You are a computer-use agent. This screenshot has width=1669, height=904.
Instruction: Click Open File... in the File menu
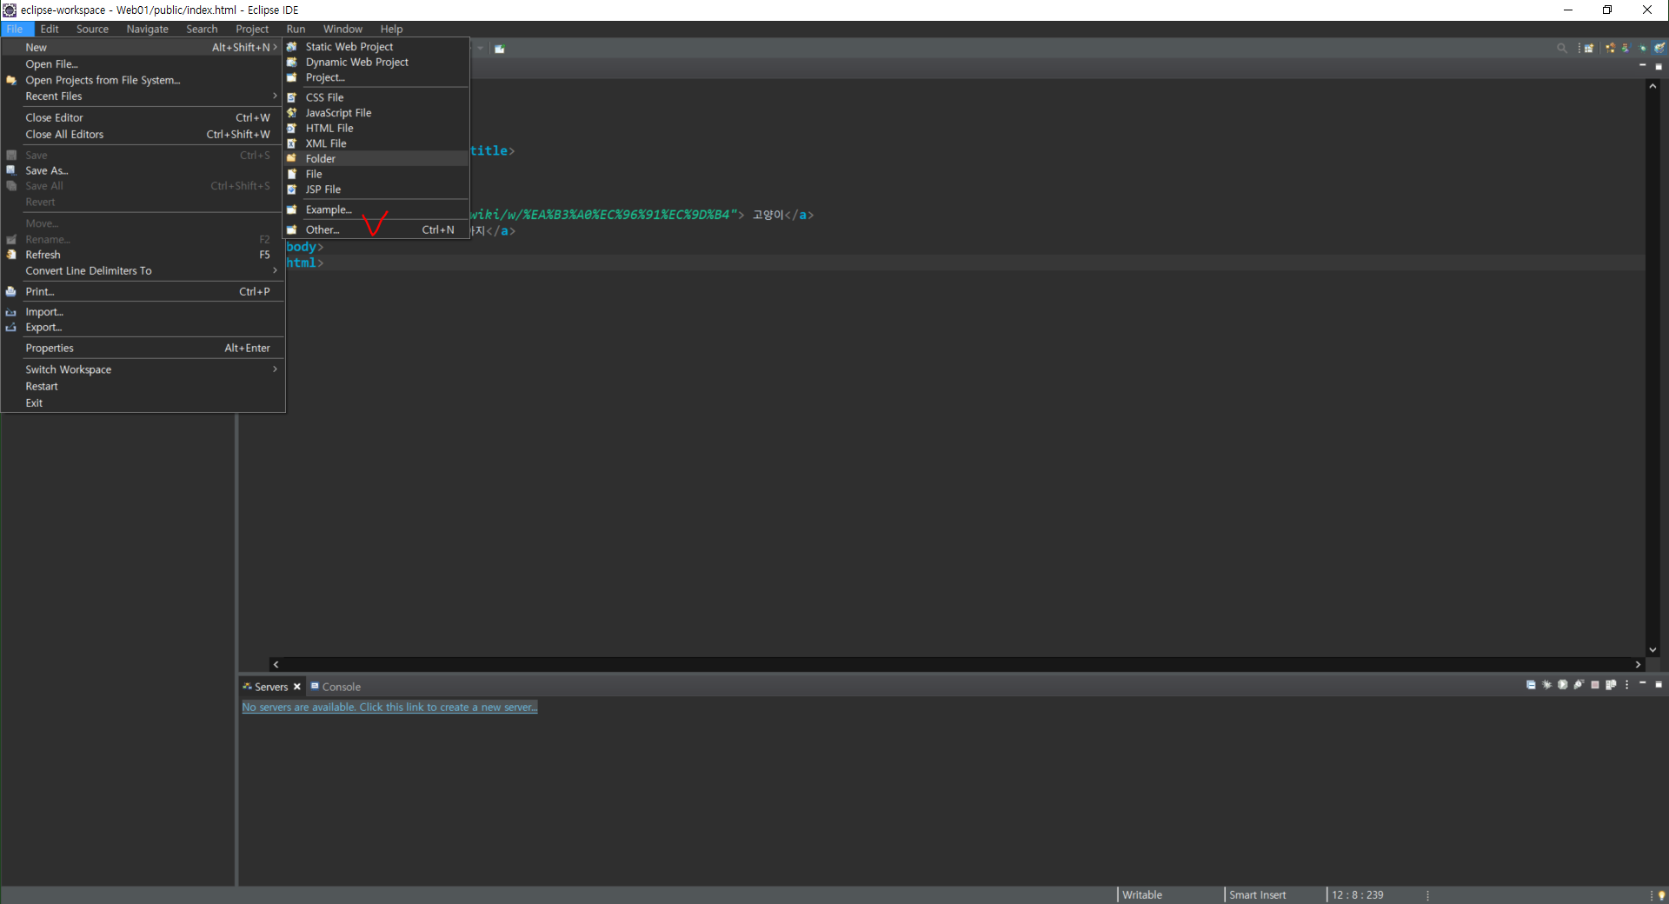pos(143,64)
